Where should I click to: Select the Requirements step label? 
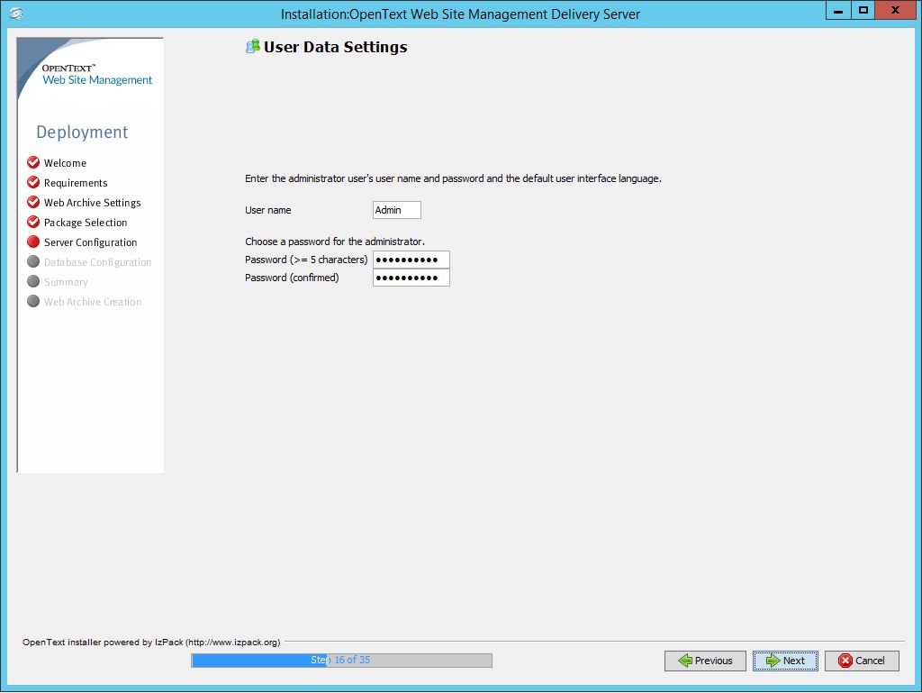pos(76,183)
